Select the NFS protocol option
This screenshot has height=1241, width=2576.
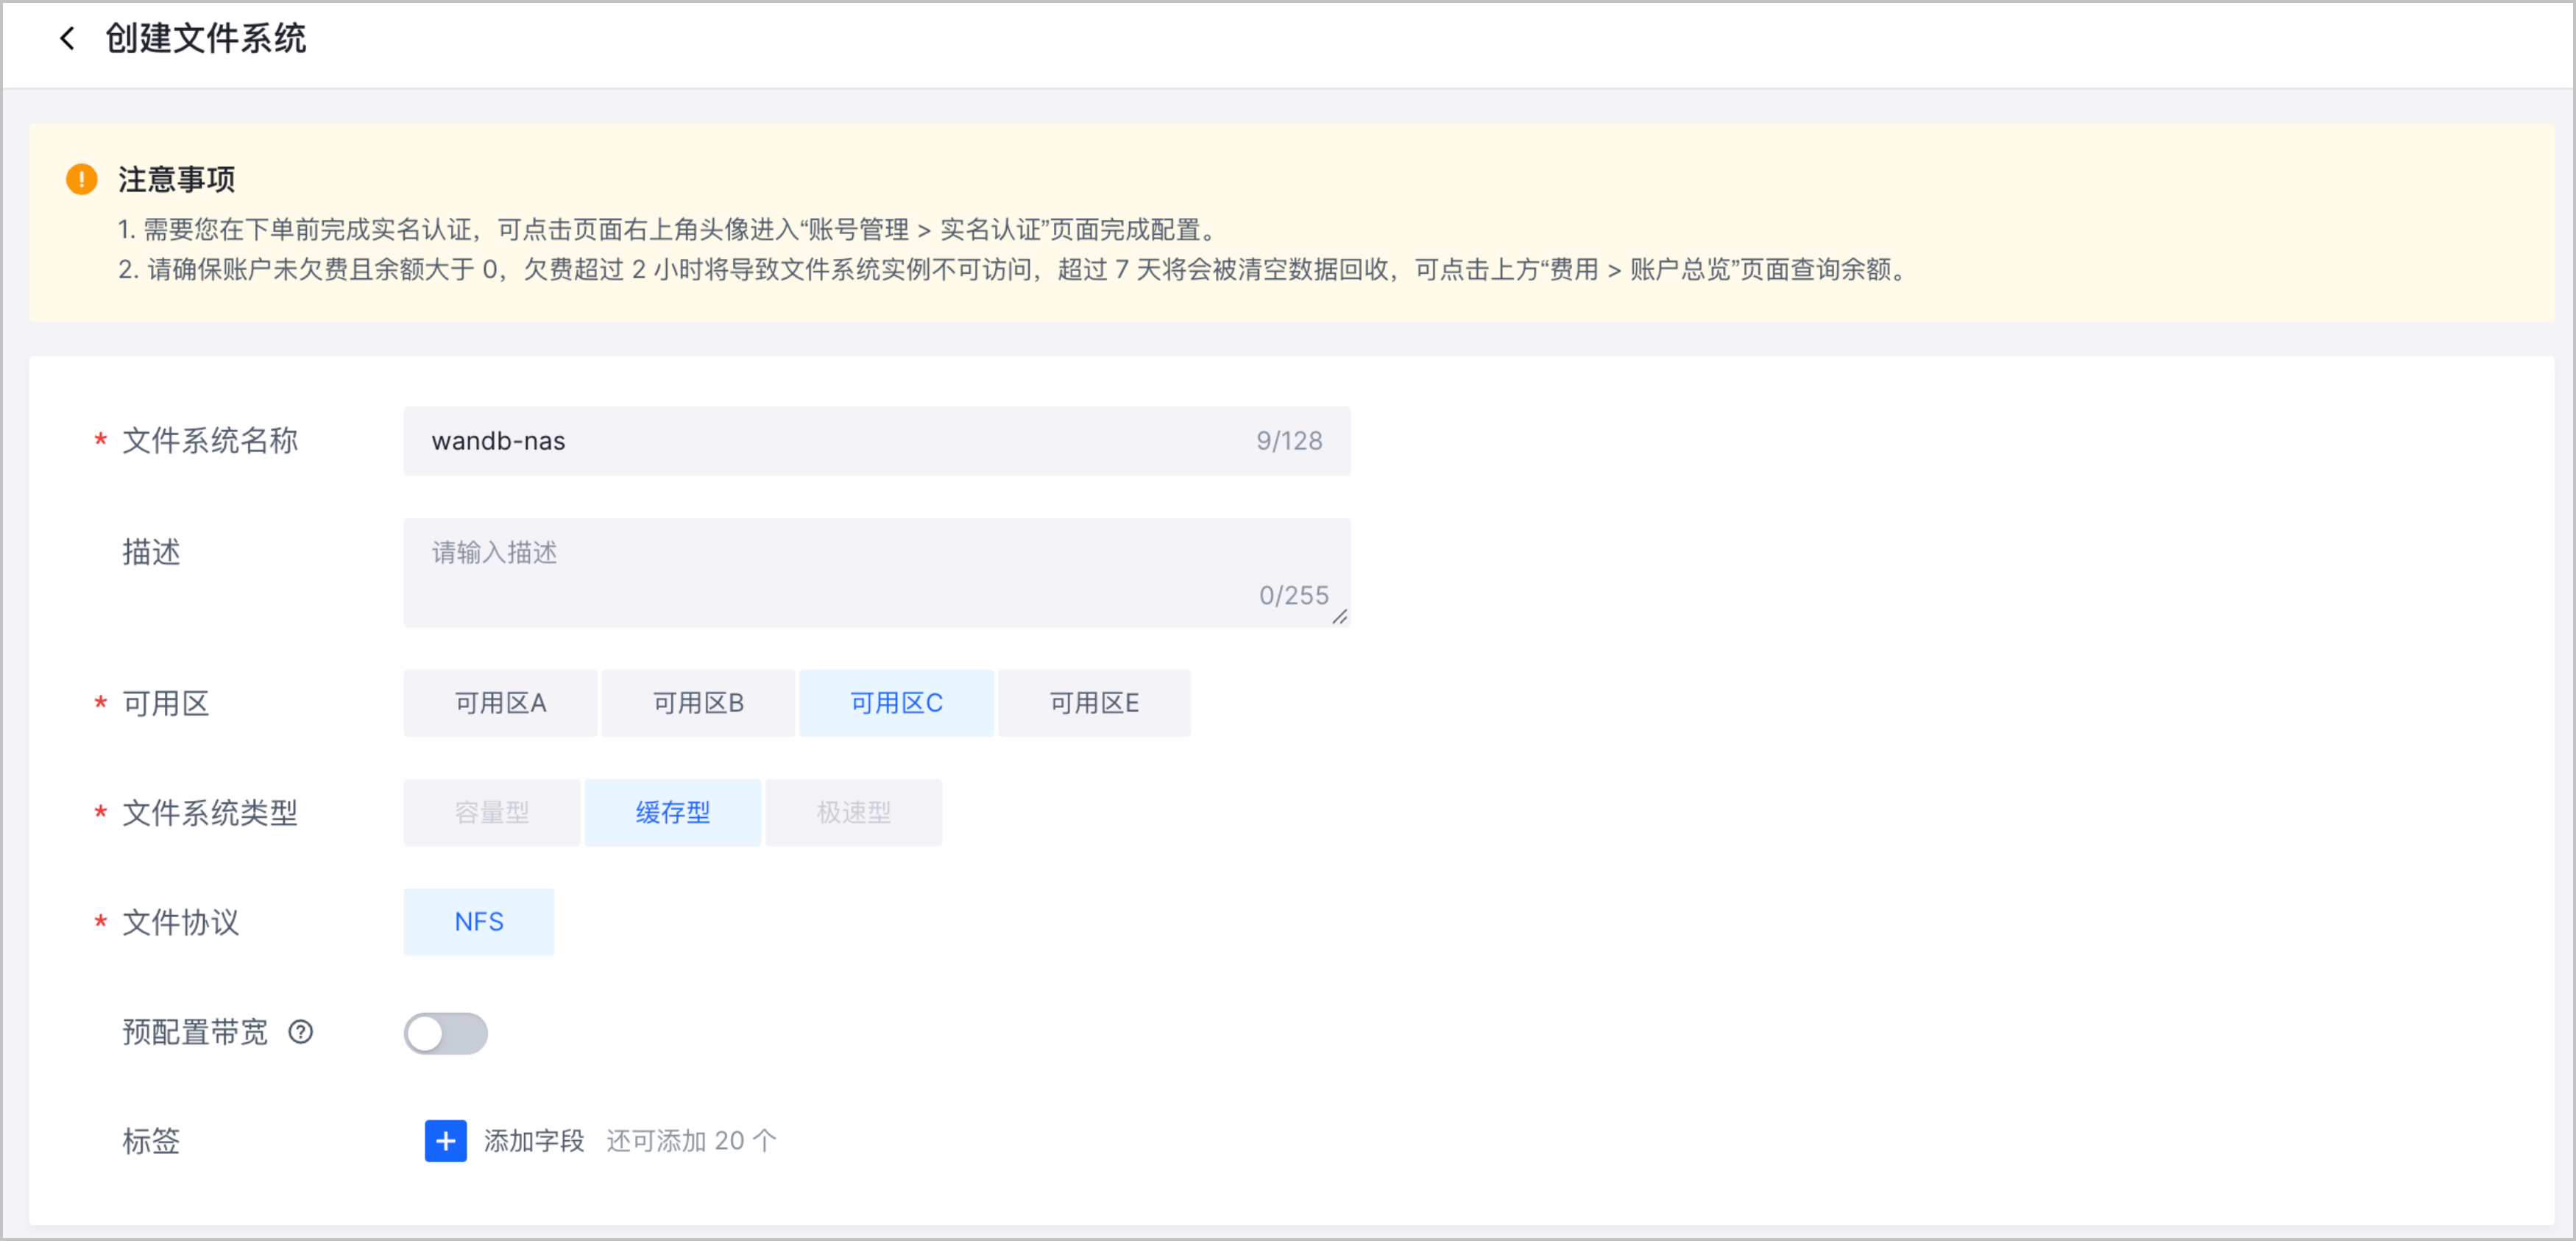pos(479,921)
